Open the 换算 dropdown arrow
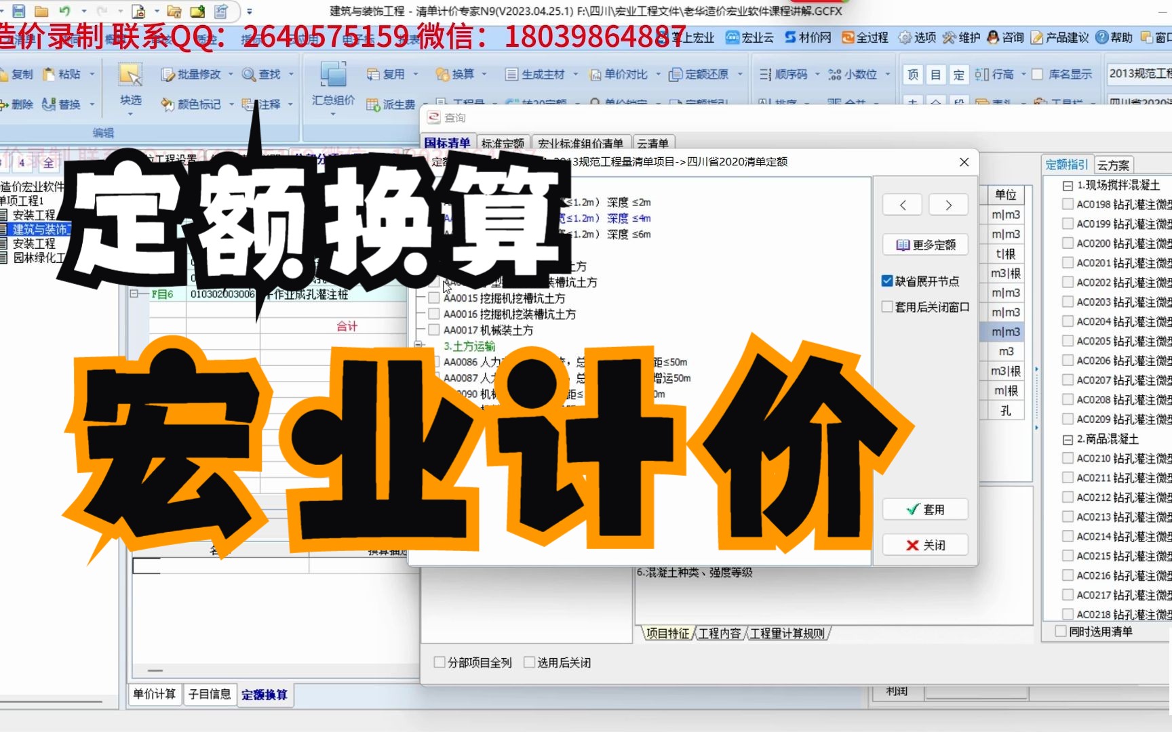Viewport: 1172px width, 732px height. click(x=484, y=74)
